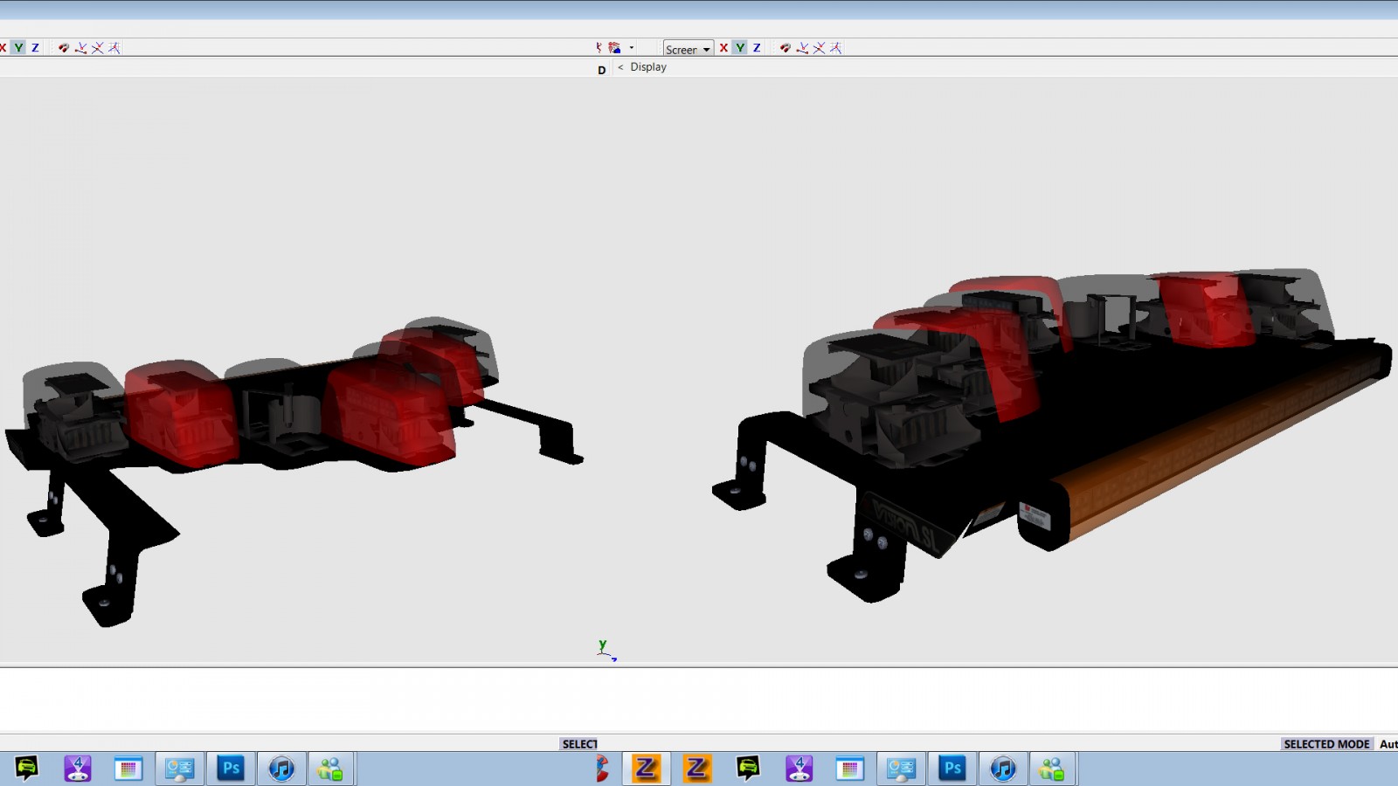Open iTunes from the right taskbar group
Screen dimensions: 1398x786
click(x=1003, y=769)
